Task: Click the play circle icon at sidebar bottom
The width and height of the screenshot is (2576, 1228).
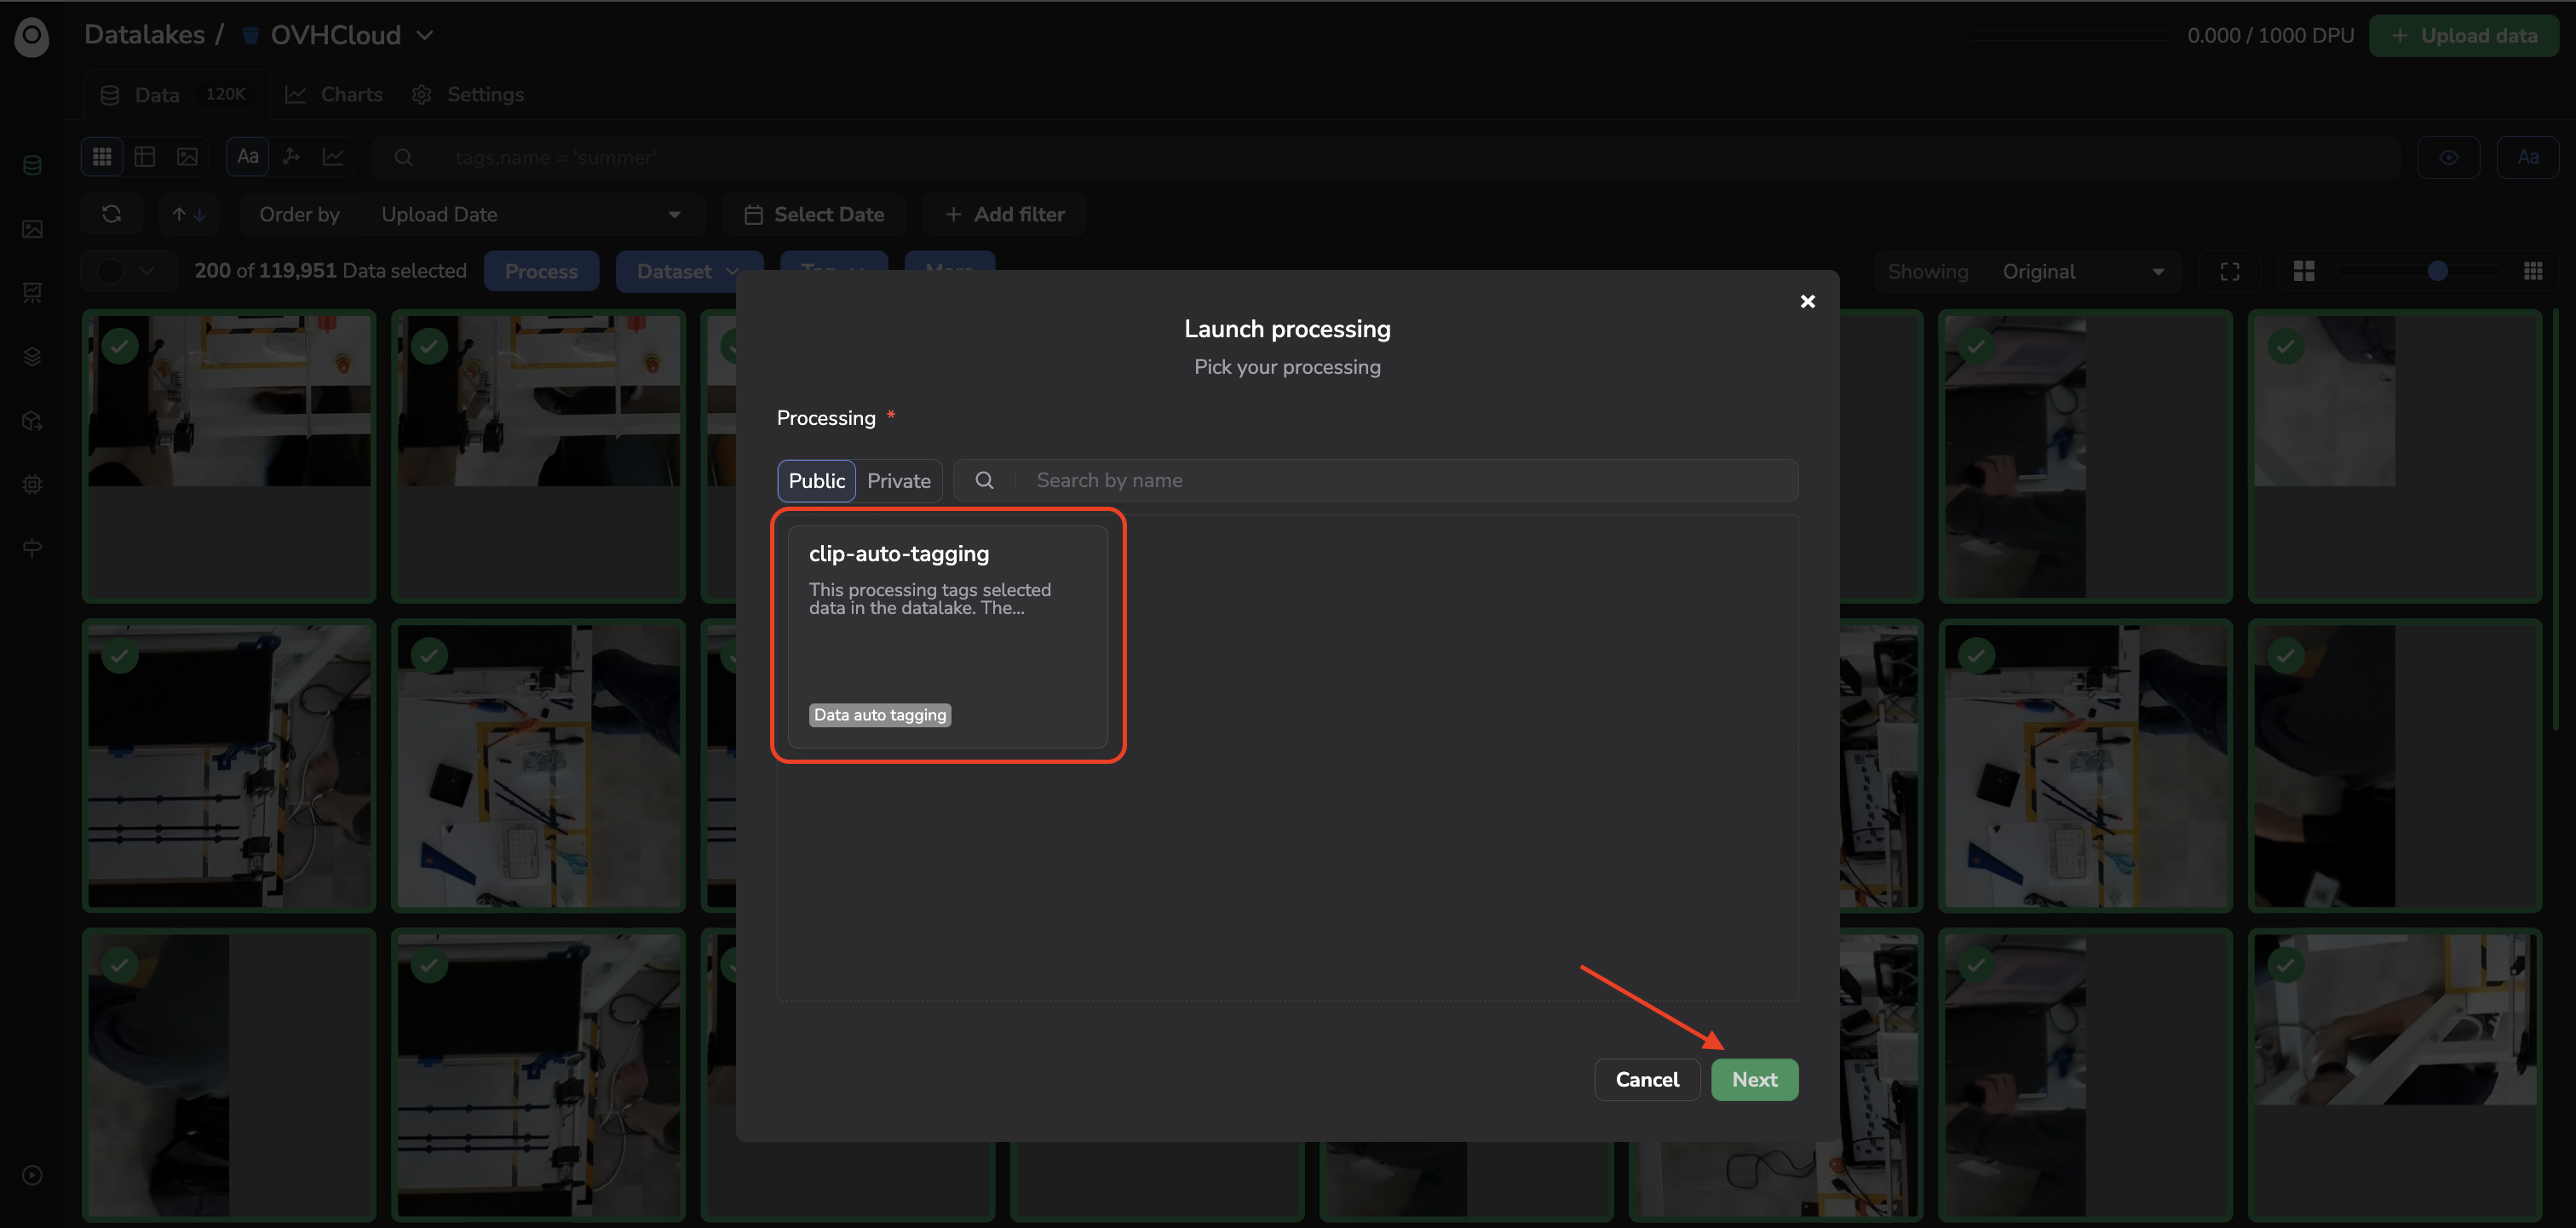Action: pos(32,1175)
